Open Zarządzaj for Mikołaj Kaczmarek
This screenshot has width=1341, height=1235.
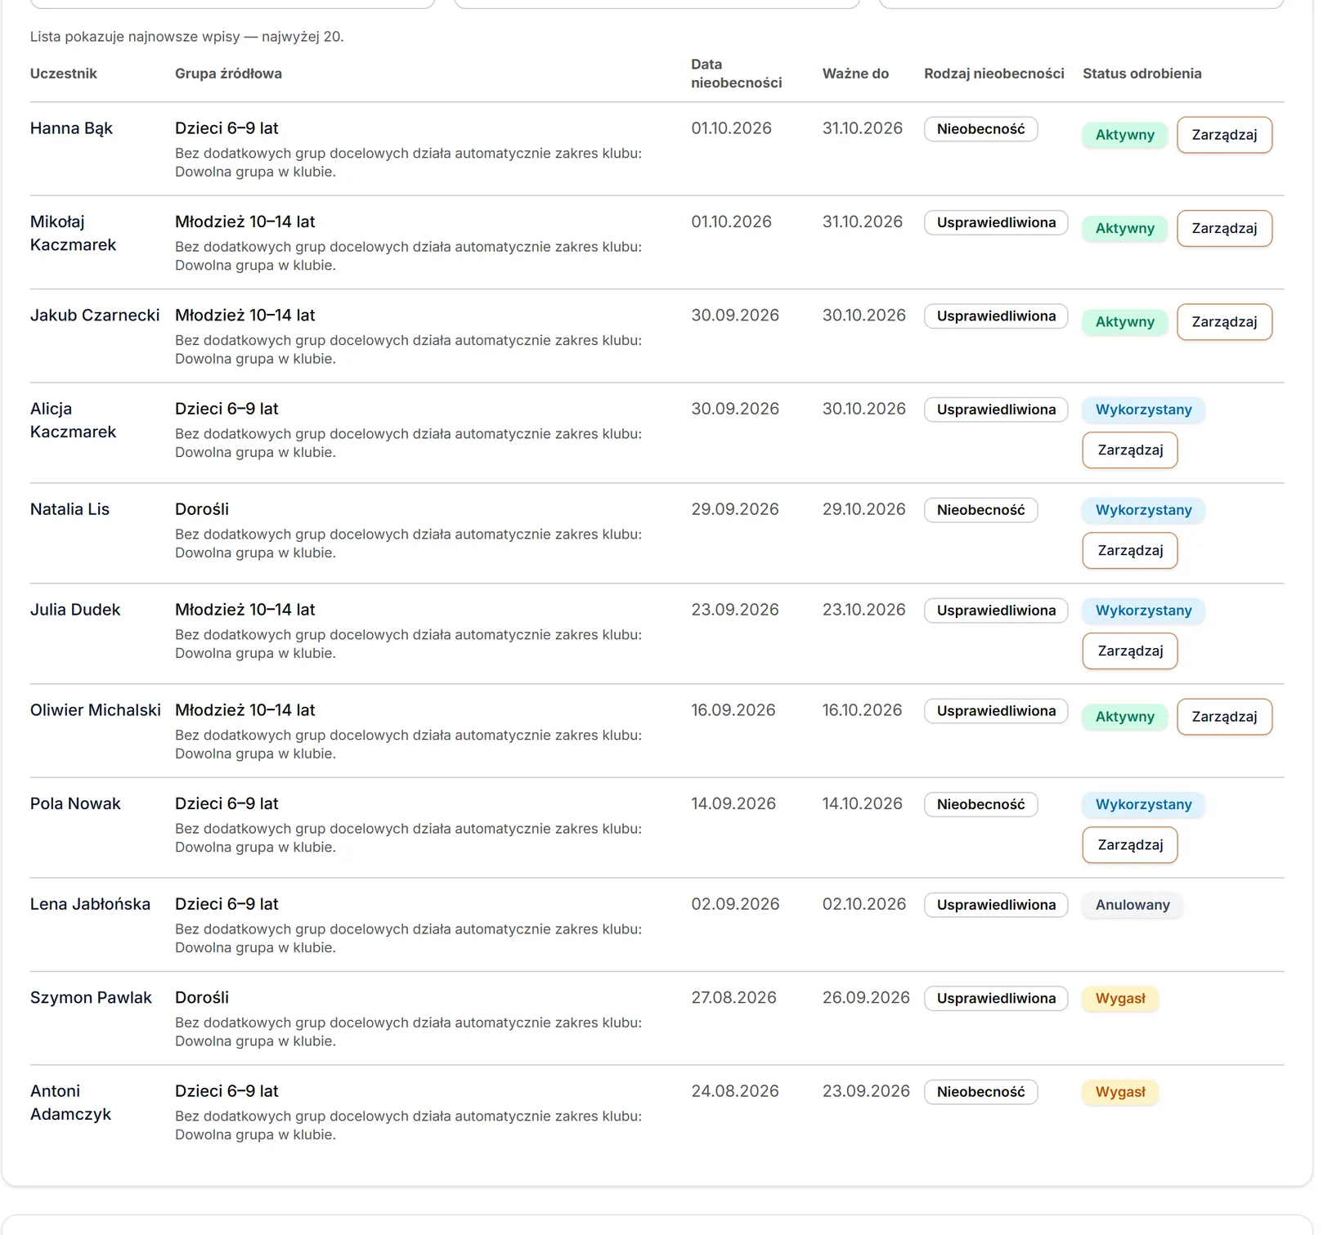[x=1224, y=228]
